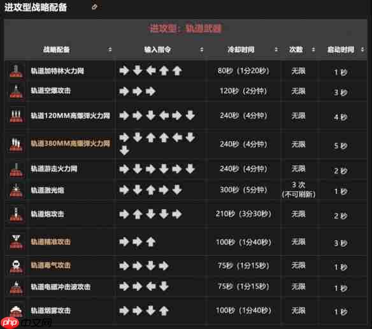This screenshot has height=329, width=372.
Task: Click the 轨道毒气攻击 skull icon
Action: click(x=16, y=266)
